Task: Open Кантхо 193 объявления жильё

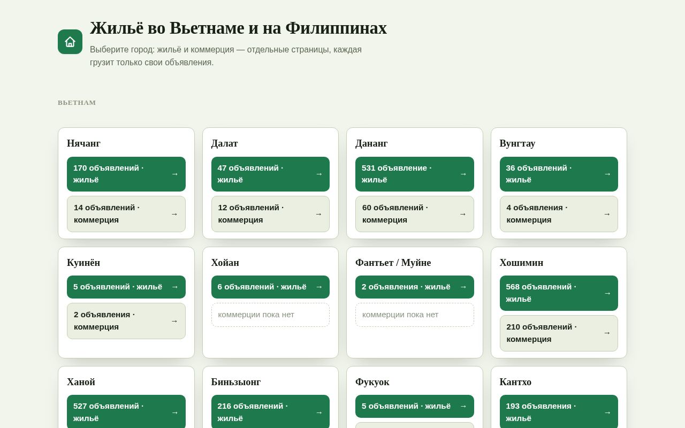Action: [559, 412]
